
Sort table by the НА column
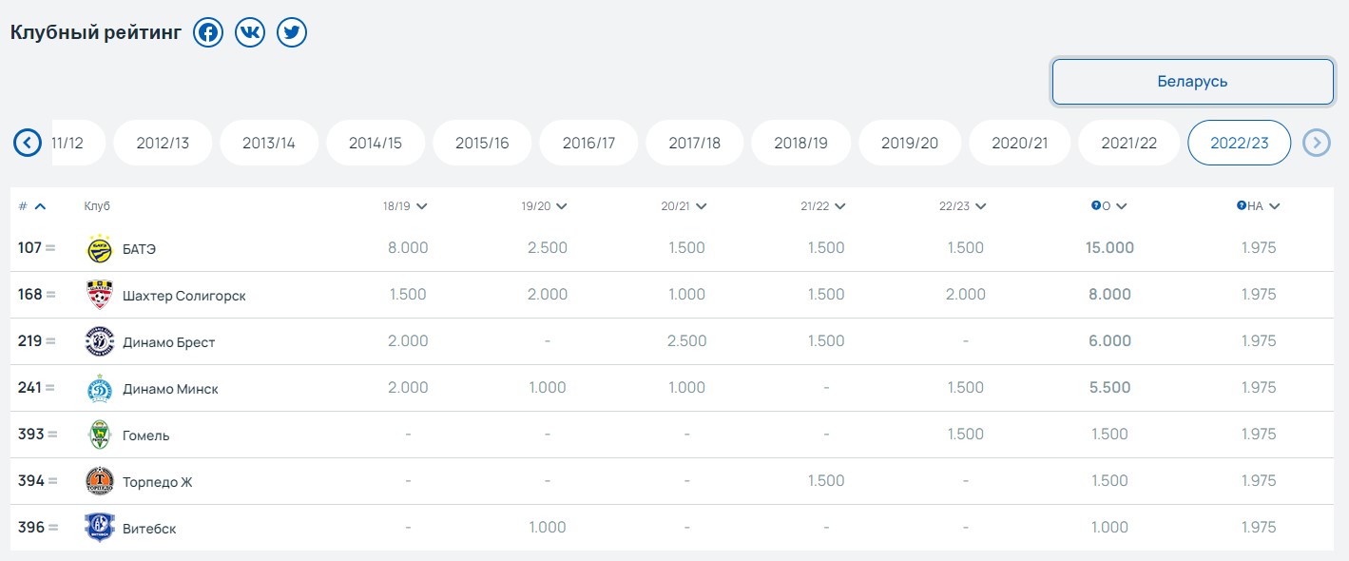(1258, 206)
